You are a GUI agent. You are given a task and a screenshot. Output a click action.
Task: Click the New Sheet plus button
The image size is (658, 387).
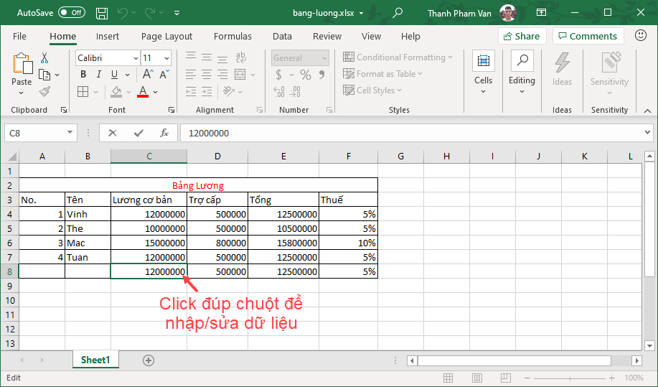tap(148, 360)
